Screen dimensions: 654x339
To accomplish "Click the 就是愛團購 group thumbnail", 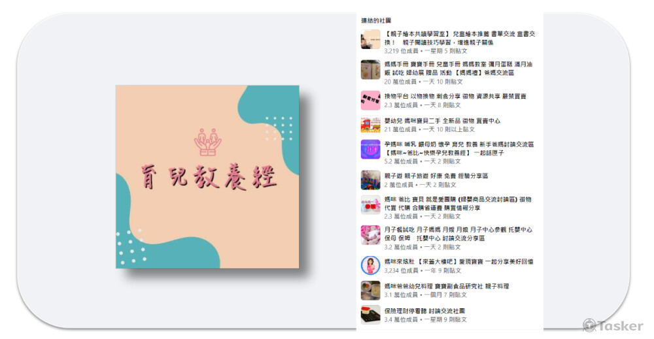I will 370,204.
